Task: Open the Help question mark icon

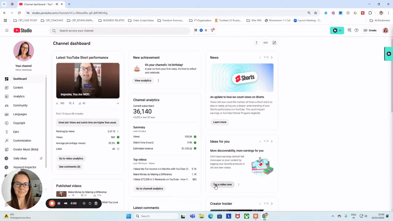Action: point(357,30)
